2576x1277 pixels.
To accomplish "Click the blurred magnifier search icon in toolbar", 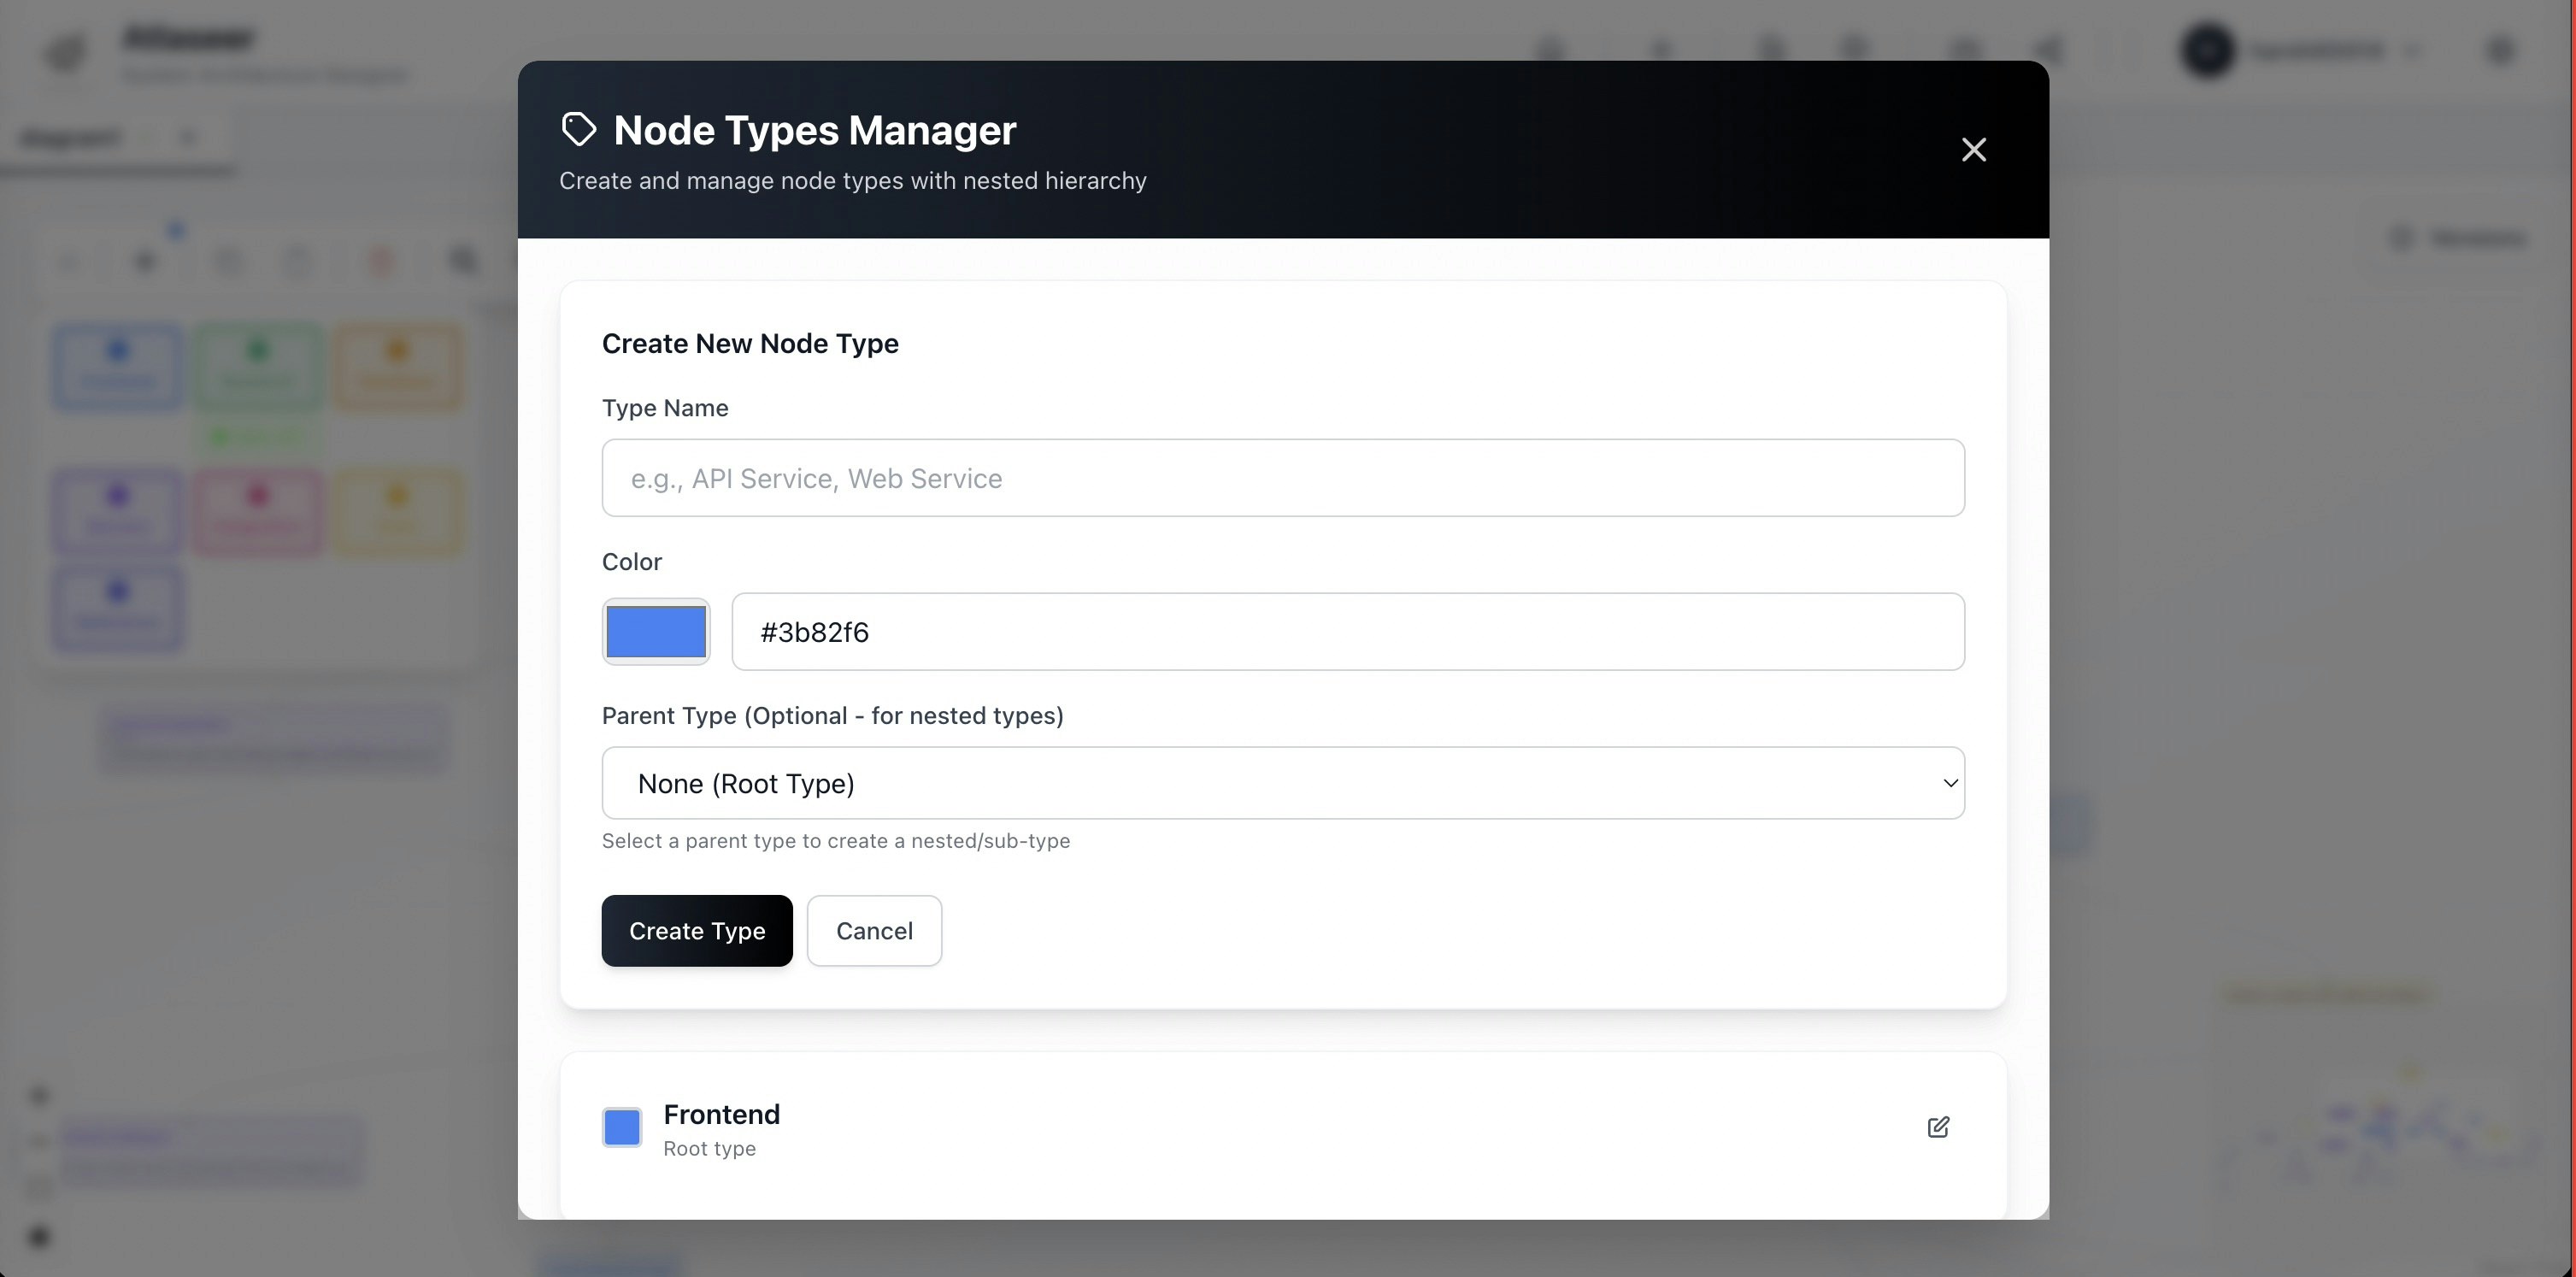I will pos(463,262).
